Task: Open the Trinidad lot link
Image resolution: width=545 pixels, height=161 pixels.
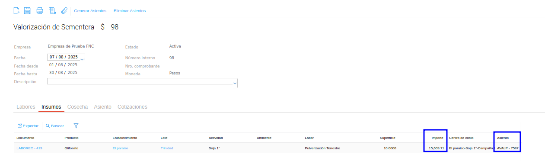Action: (x=167, y=148)
